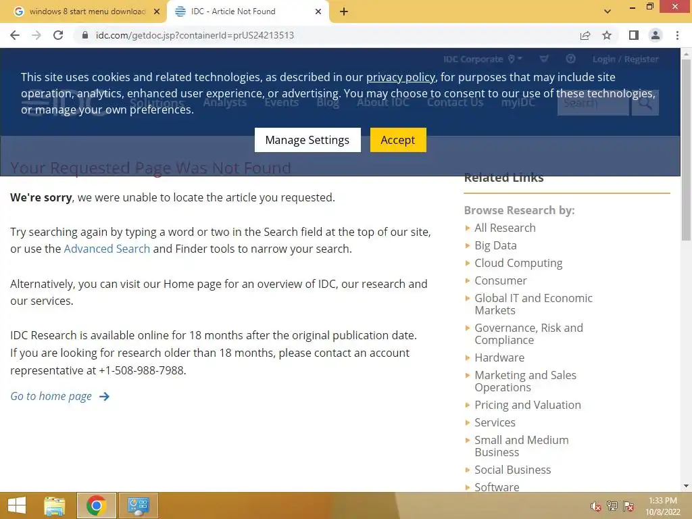Open the Control Panel taskbar icon
This screenshot has height=519, width=692.
[x=138, y=505]
